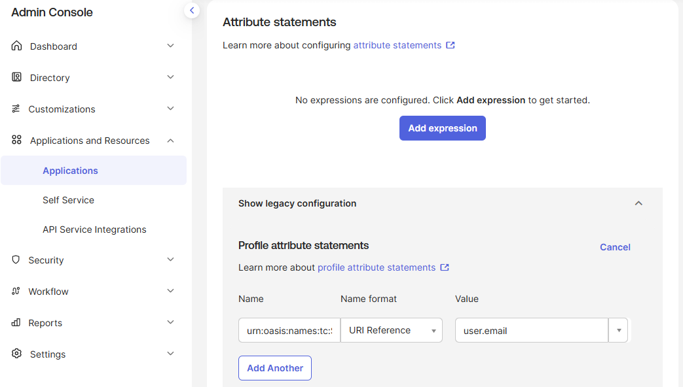
Task: Click the 'No expressions are configured' message
Action: click(443, 100)
